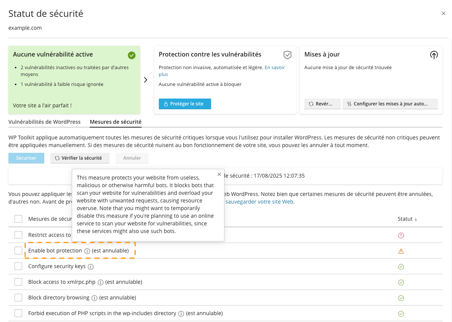Click info icon beside Block access to xmlrpc.php

pyautogui.click(x=100, y=282)
